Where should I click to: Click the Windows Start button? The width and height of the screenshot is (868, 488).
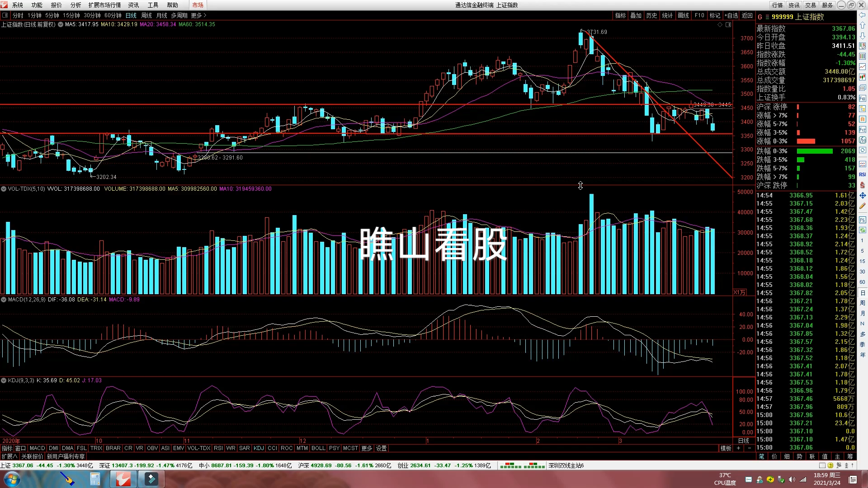12,479
